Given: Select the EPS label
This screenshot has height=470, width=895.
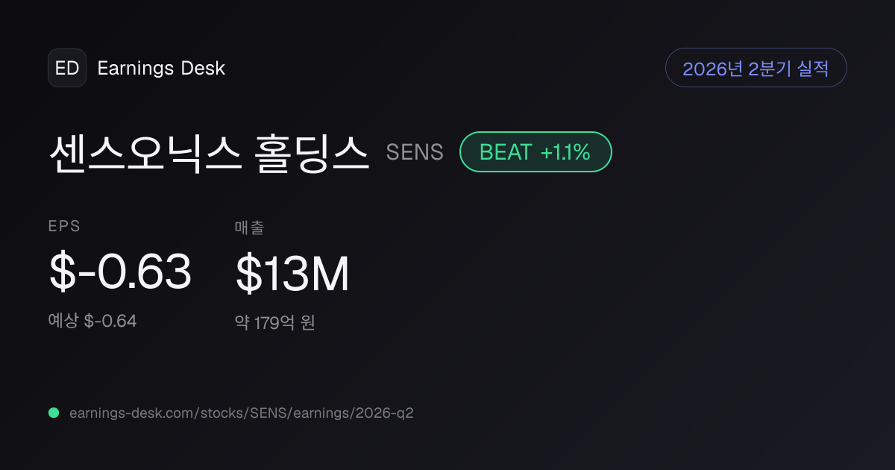Looking at the screenshot, I should click(x=65, y=227).
